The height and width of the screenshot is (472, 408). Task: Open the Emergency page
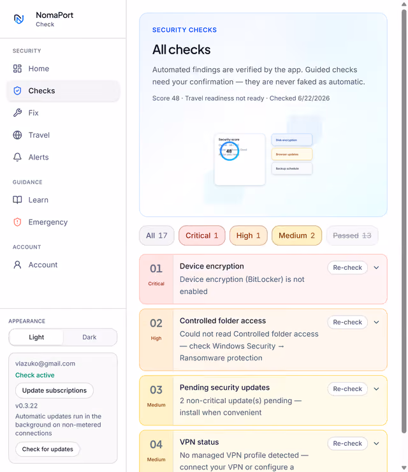(x=63, y=222)
